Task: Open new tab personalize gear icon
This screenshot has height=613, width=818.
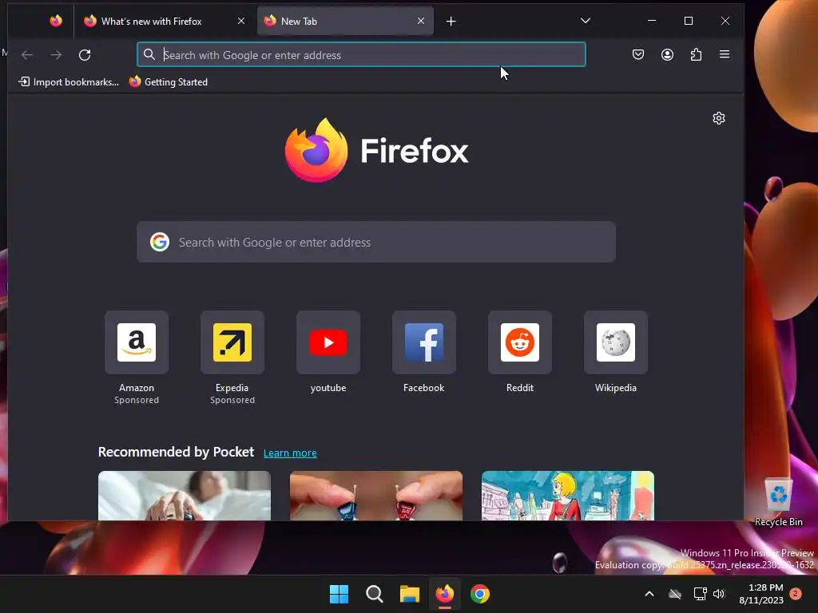Action: tap(719, 118)
